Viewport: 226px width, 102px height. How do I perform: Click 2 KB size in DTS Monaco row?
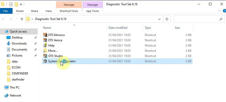pyautogui.click(x=188, y=35)
